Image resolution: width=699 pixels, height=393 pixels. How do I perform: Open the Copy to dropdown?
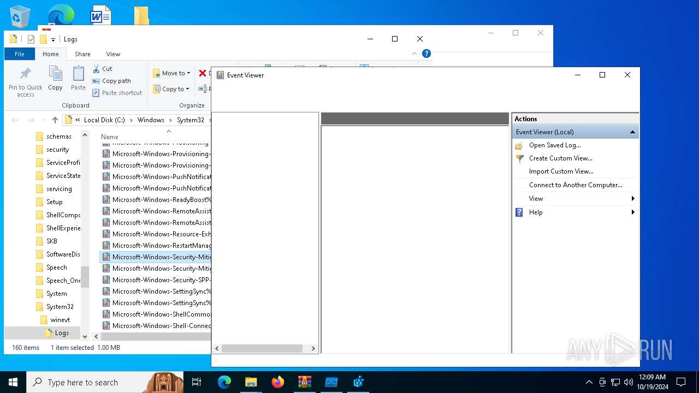(171, 89)
